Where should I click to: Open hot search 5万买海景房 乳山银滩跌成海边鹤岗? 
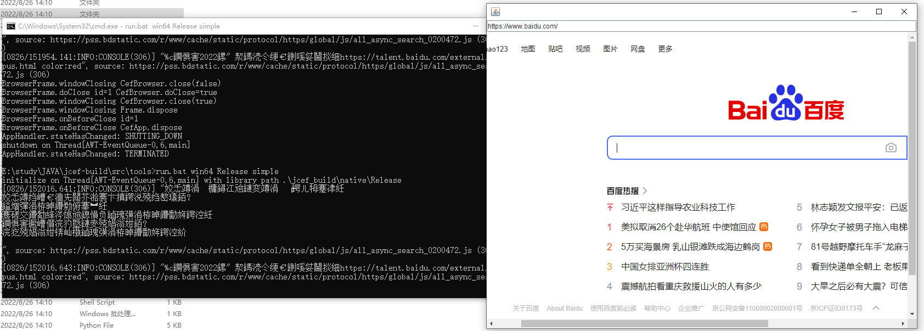[690, 246]
